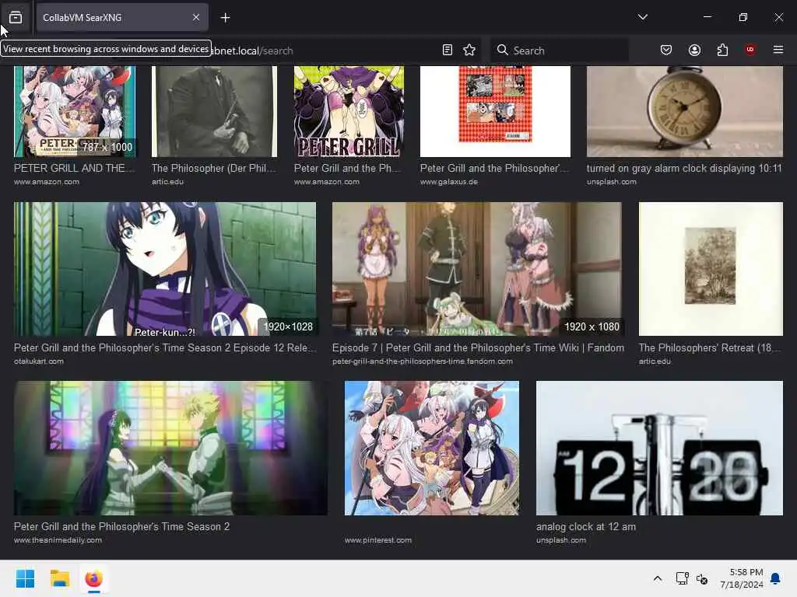The image size is (797, 597).
Task: Show hidden tray icons chevron
Action: (x=657, y=578)
